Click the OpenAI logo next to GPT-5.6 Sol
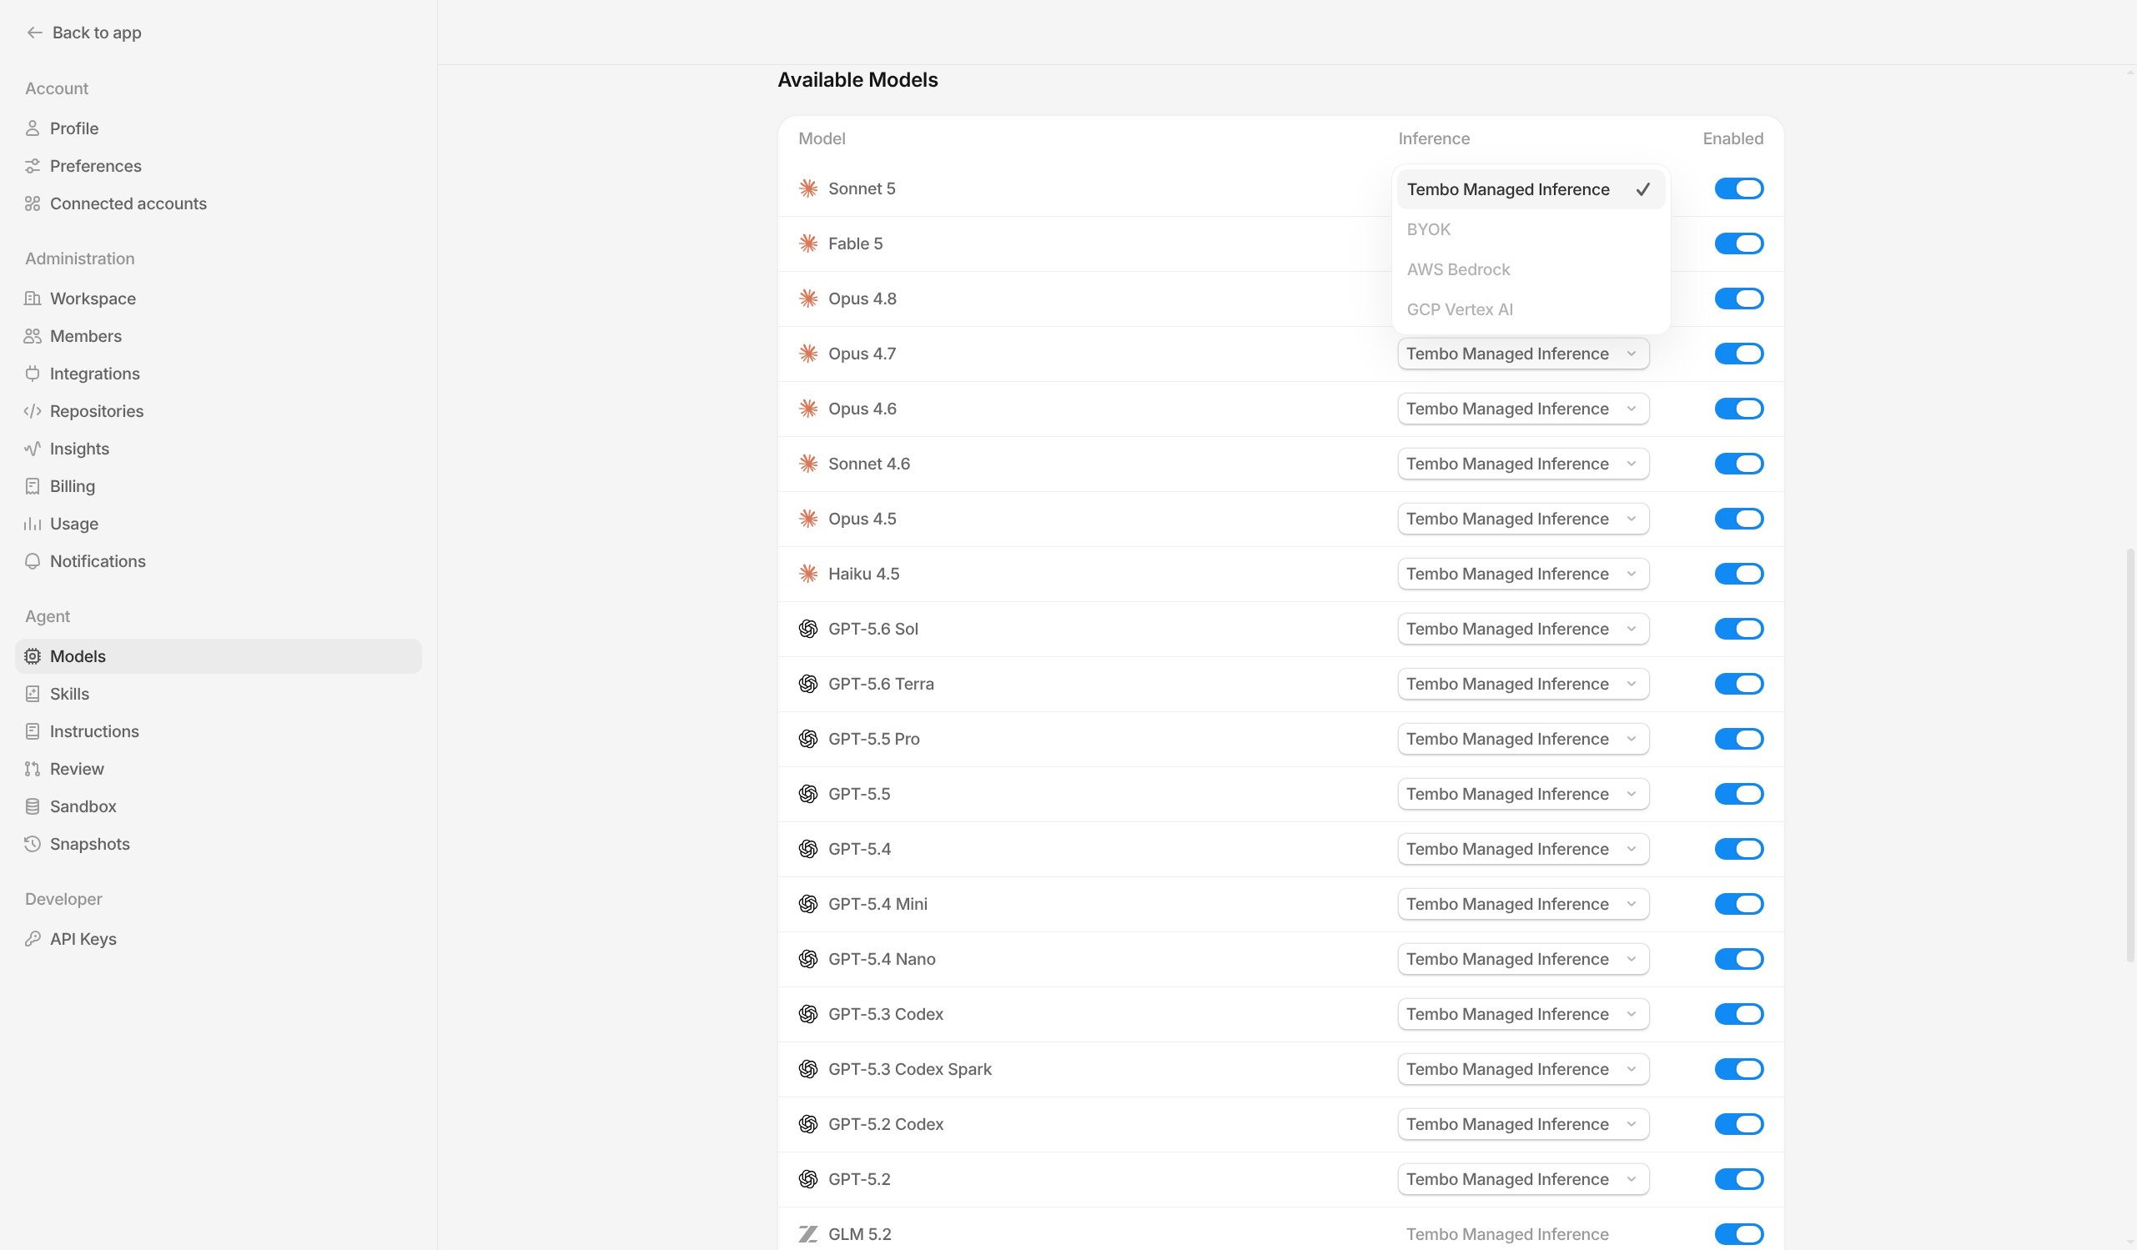 tap(808, 629)
